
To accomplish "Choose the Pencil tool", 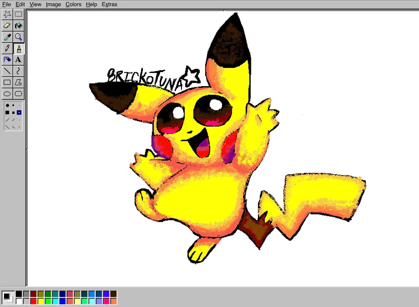I will (x=7, y=48).
